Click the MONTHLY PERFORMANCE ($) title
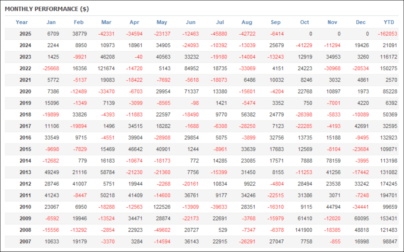404x252 pixels. [x=47, y=9]
